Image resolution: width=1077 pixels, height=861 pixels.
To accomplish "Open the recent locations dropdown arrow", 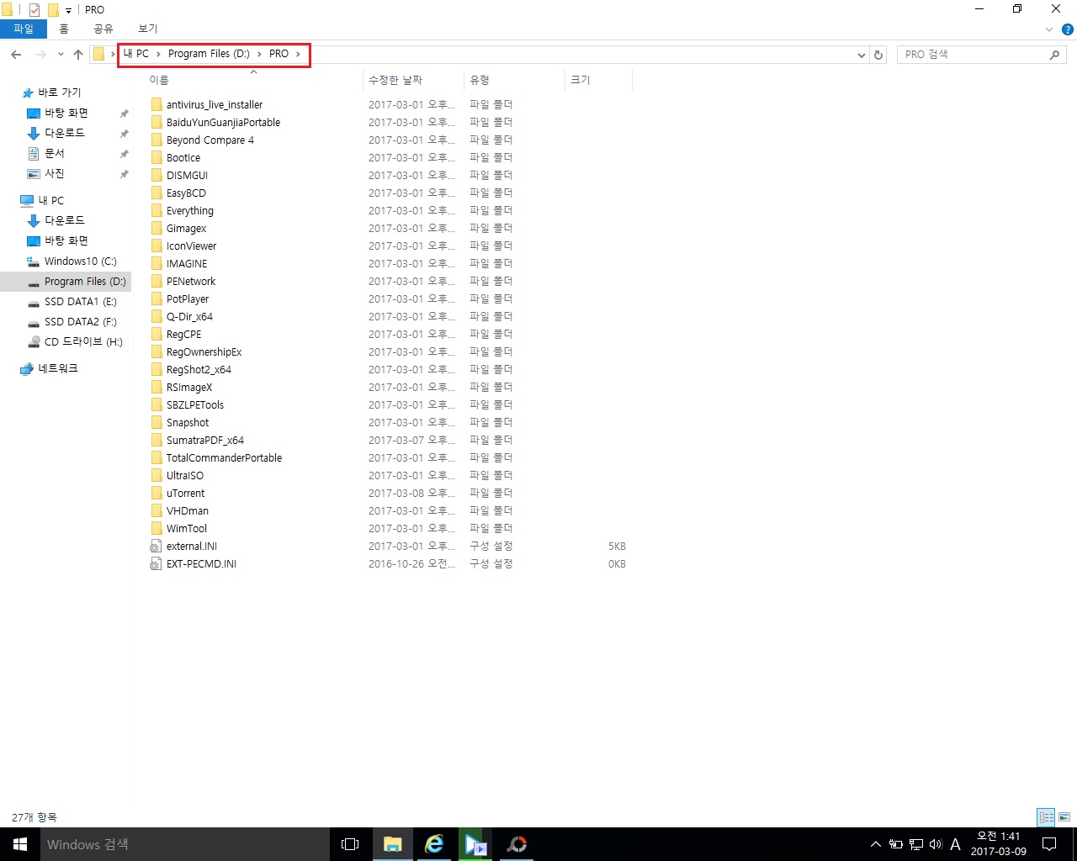I will click(x=61, y=55).
